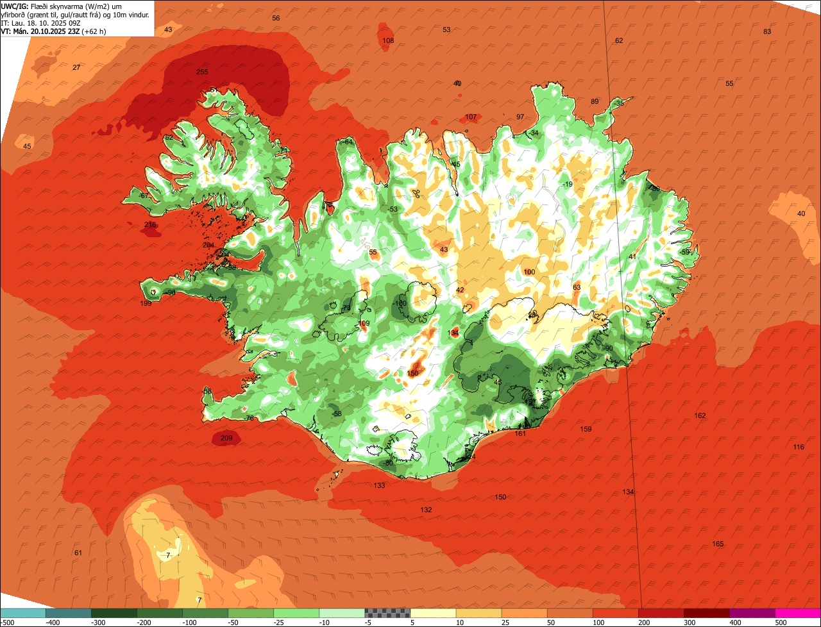The width and height of the screenshot is (821, 627).
Task: Click the map value 165
Action: (718, 544)
